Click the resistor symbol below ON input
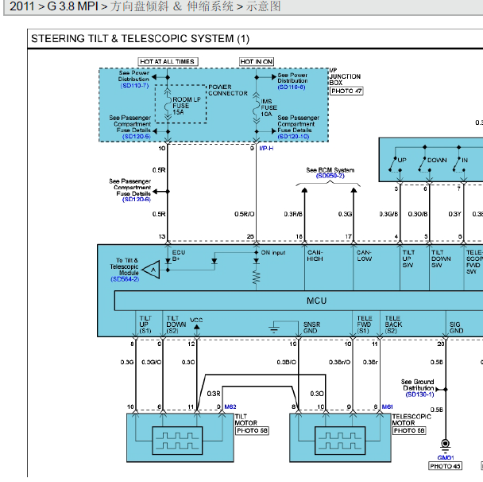483x482 pixels. coord(257,278)
